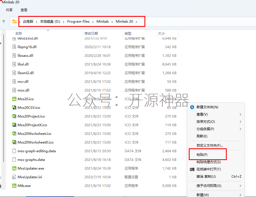Screen dimensions: 256x197
Task: Sort by the 大小 column header
Action: click(x=161, y=33)
